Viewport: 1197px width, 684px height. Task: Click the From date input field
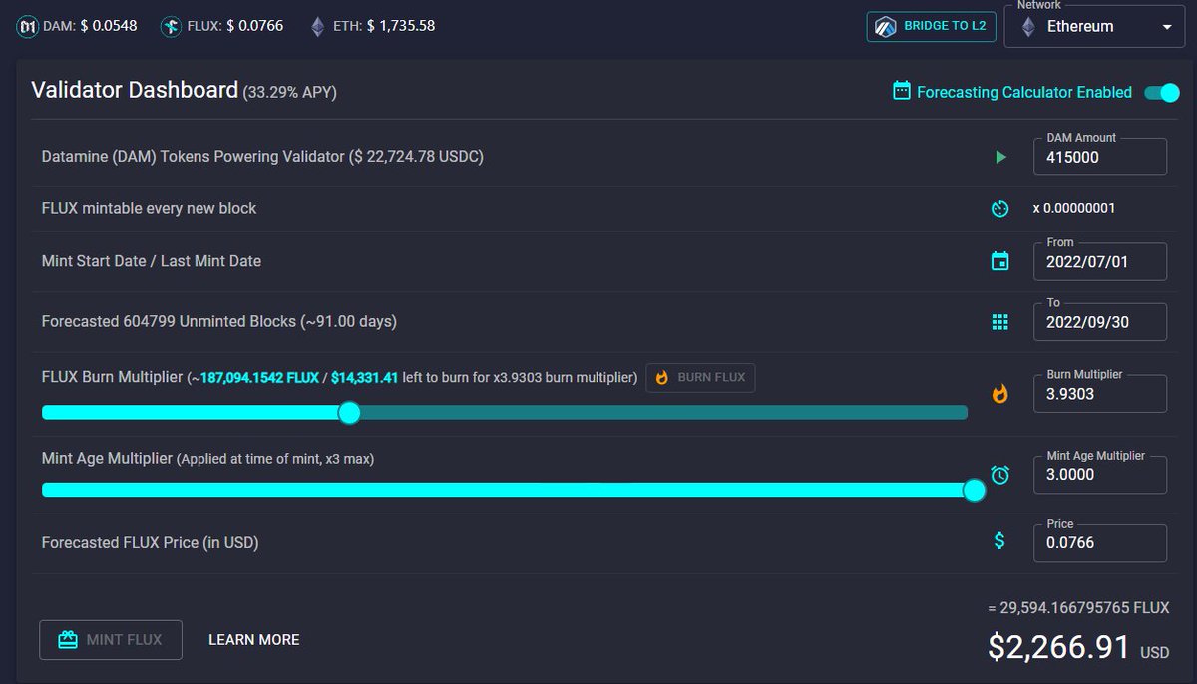[x=1100, y=262]
